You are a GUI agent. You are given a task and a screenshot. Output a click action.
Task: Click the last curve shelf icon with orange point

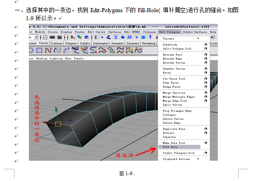tap(138, 50)
